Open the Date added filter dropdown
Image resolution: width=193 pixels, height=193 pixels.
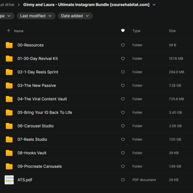(x=75, y=16)
